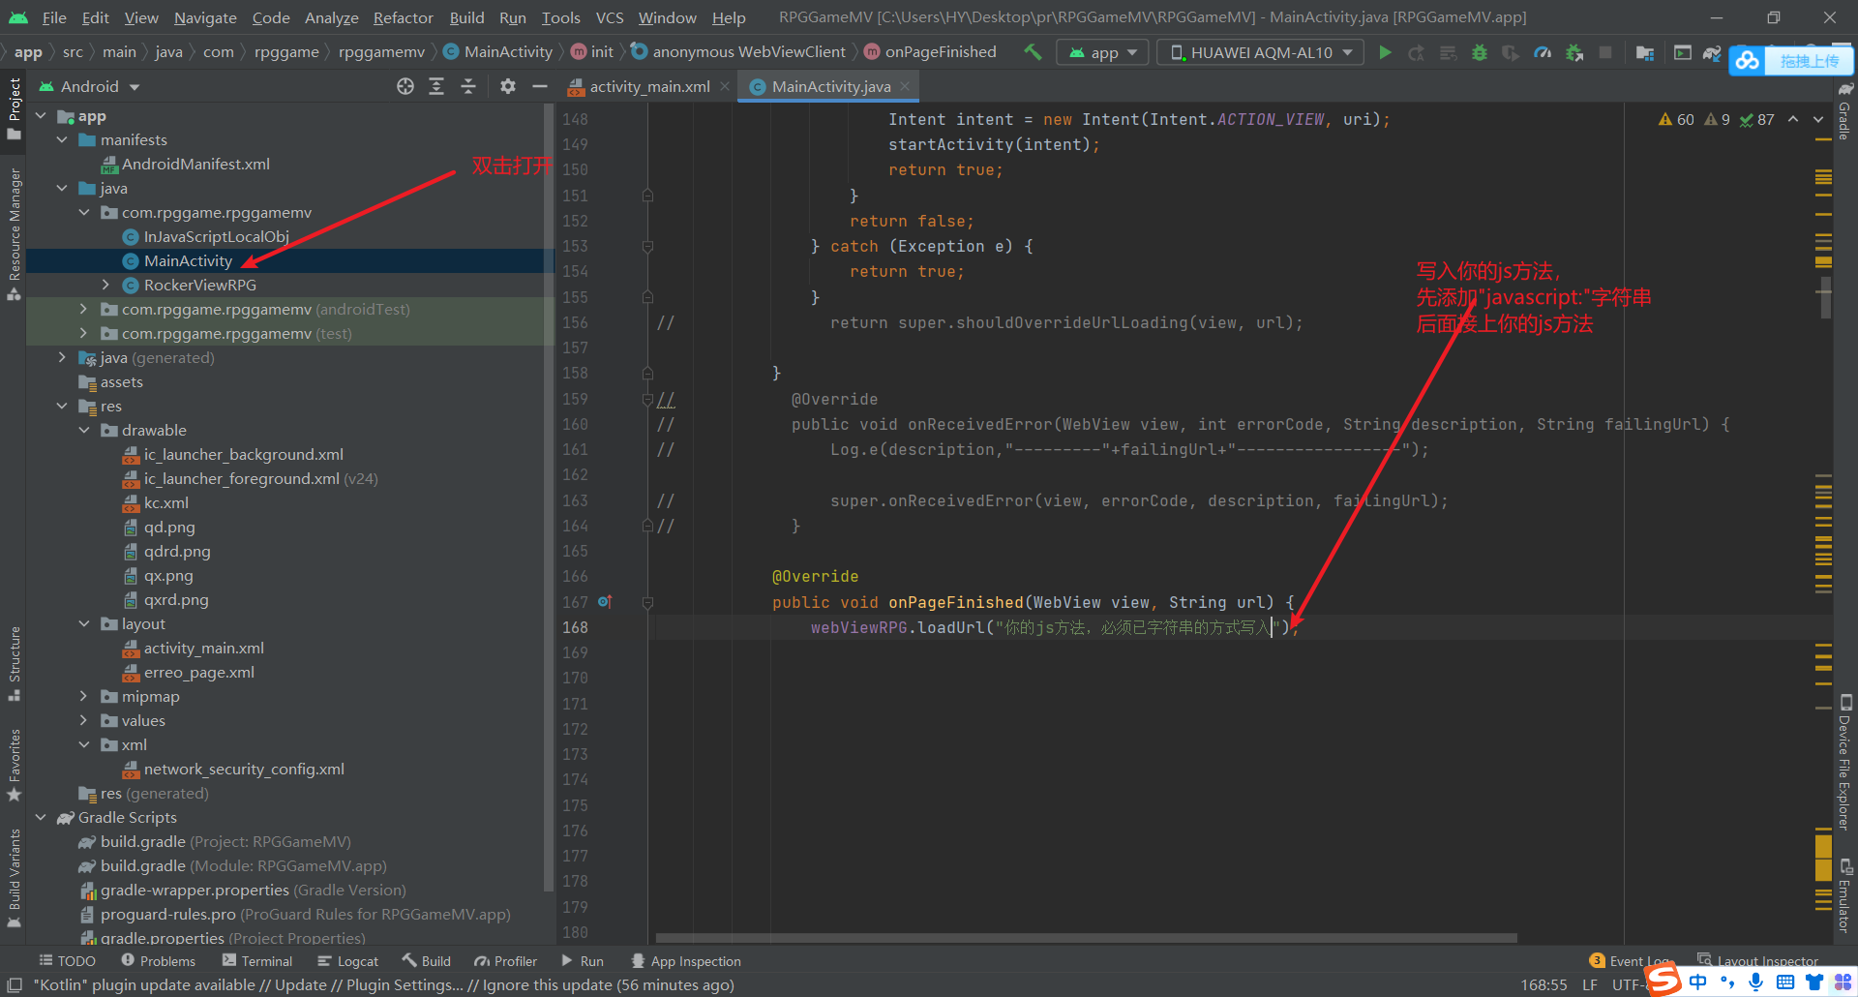This screenshot has height=997, width=1858.
Task: Click Select Opened File target icon
Action: click(x=405, y=86)
